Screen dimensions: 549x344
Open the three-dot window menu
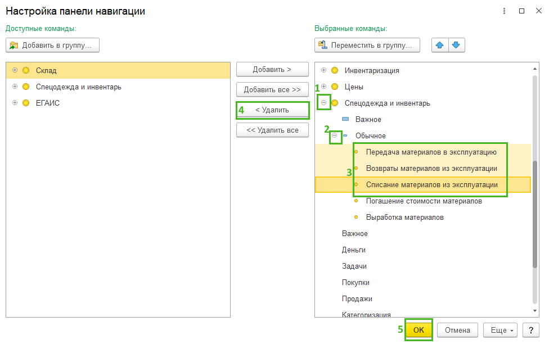click(504, 11)
